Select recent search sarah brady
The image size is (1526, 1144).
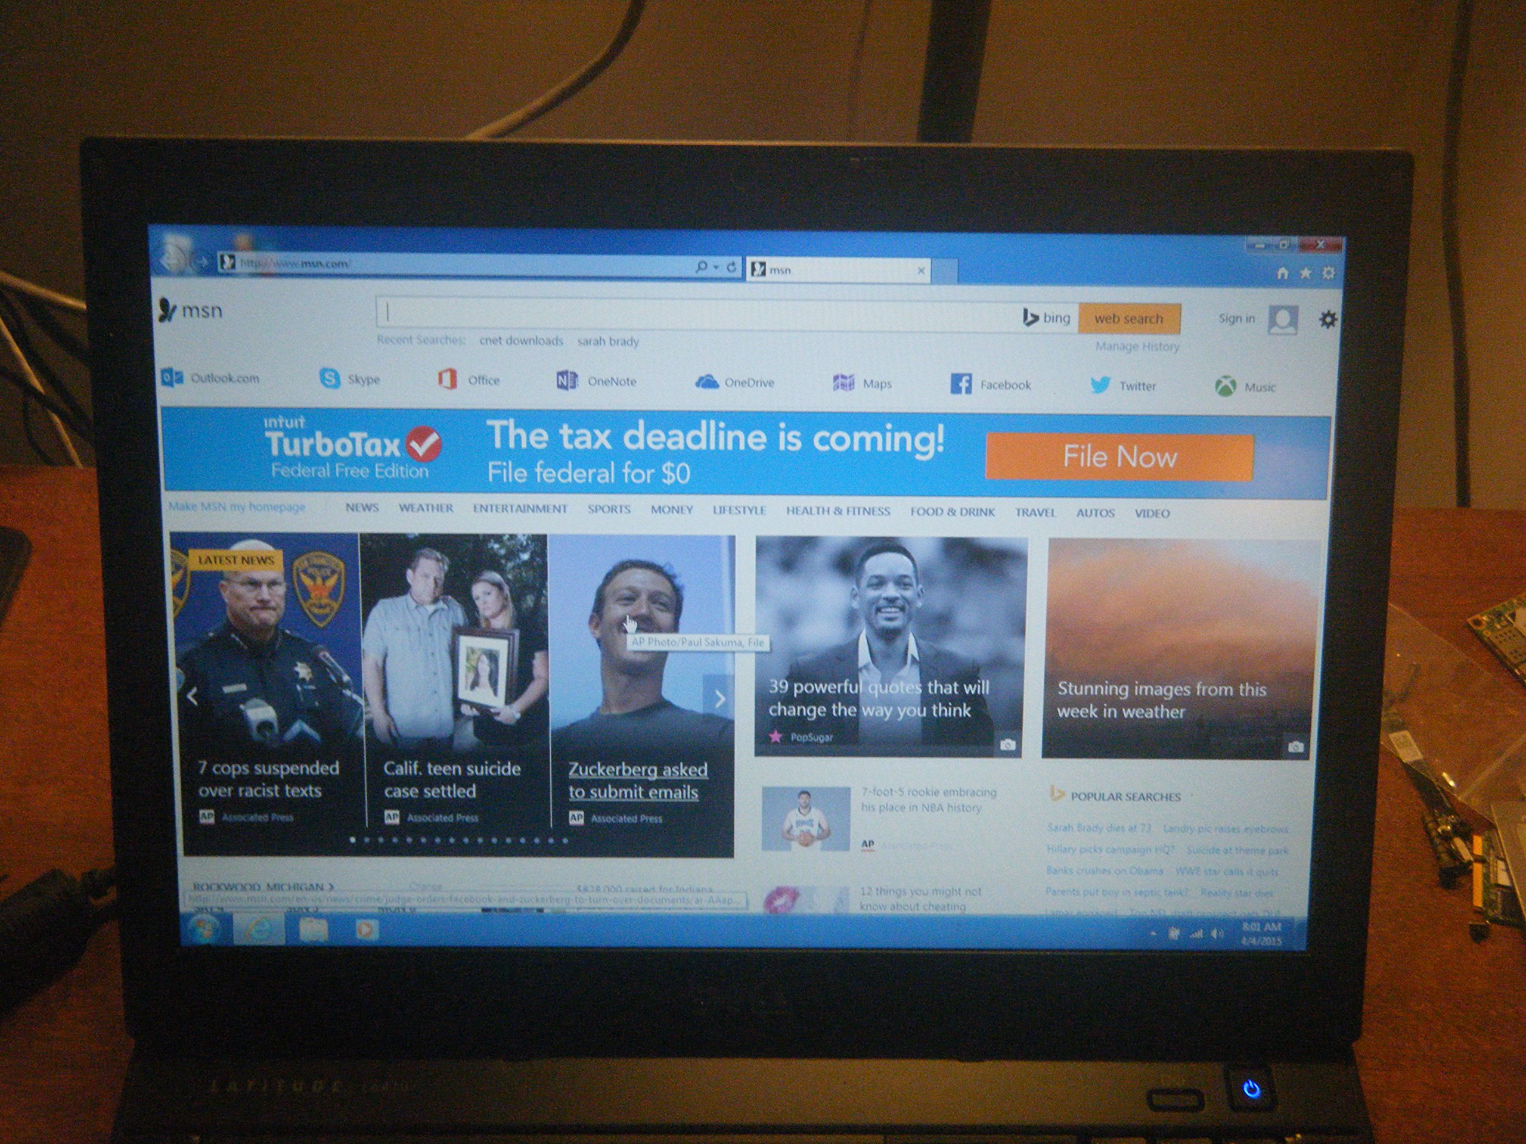coord(608,341)
